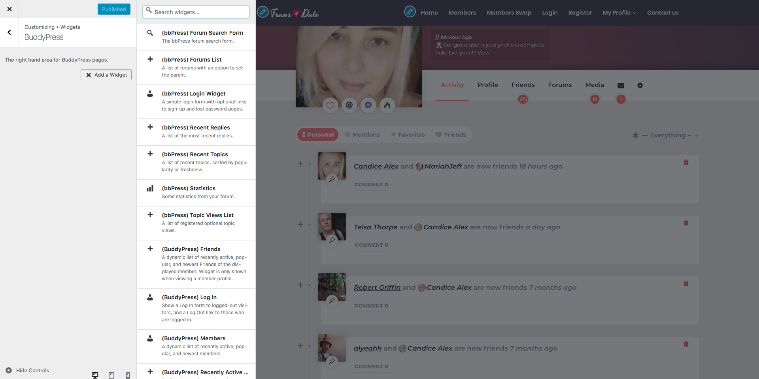
Task: Click the heart icon under the profile photo
Action: [330, 105]
